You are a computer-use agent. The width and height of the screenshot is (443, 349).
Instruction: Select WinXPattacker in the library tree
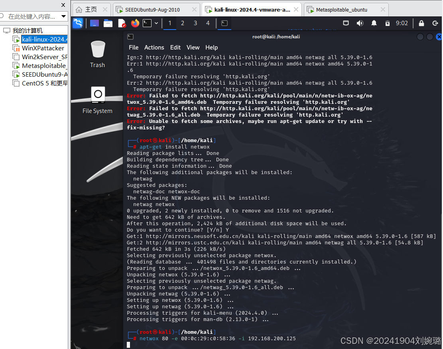[43, 48]
